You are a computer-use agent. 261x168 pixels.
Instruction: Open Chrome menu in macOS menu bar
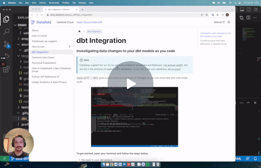coord(12,3)
